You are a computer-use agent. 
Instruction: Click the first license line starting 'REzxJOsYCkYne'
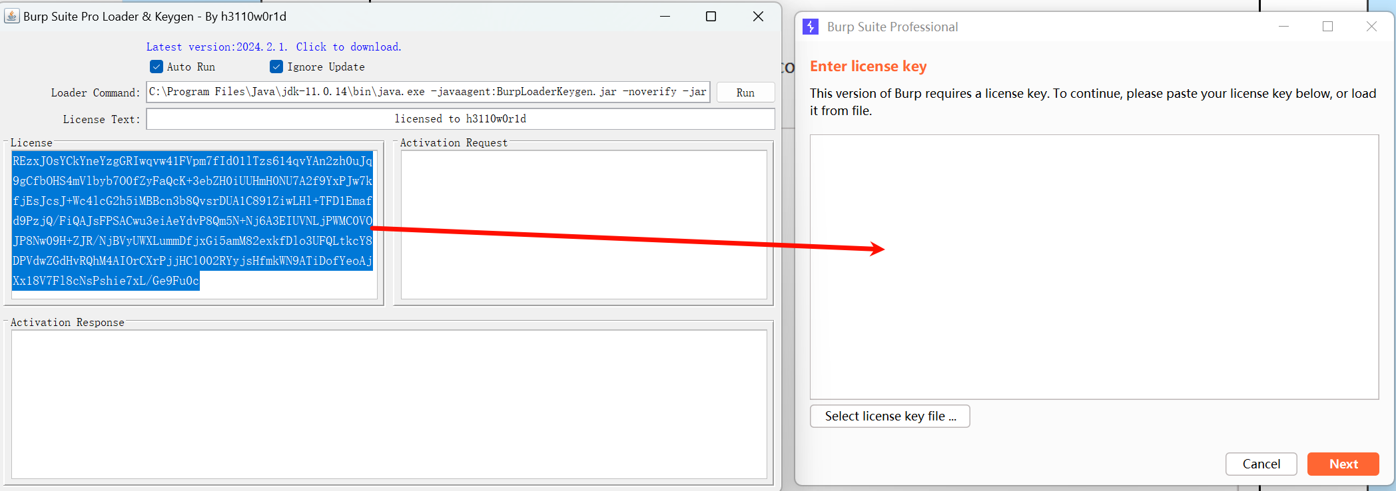pos(192,161)
